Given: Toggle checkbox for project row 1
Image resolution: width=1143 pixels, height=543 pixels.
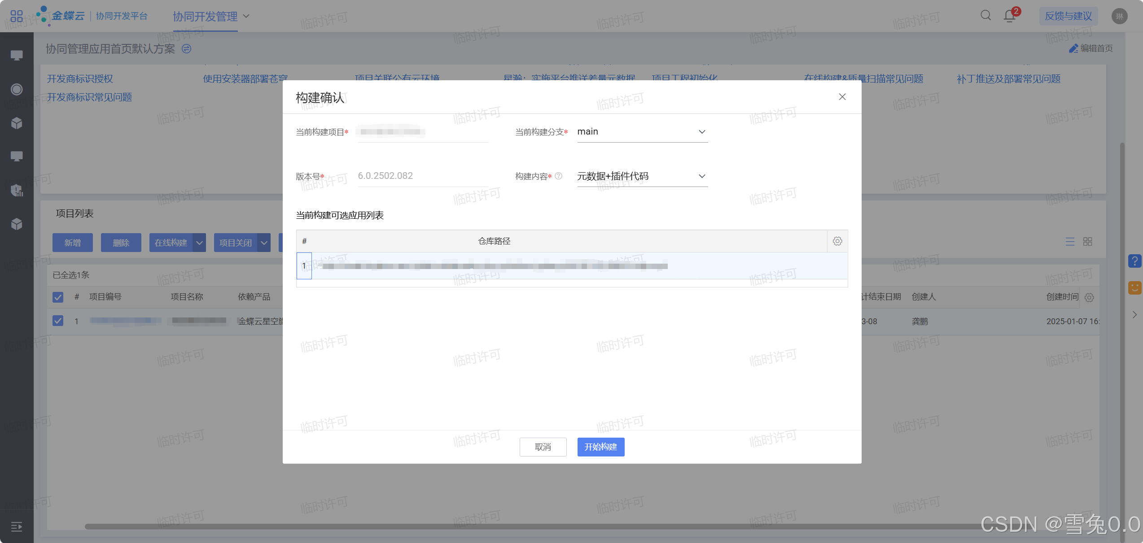Looking at the screenshot, I should (58, 321).
